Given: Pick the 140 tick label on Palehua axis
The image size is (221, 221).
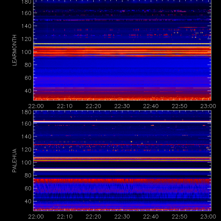Looking at the screenshot, I should [x=26, y=136].
